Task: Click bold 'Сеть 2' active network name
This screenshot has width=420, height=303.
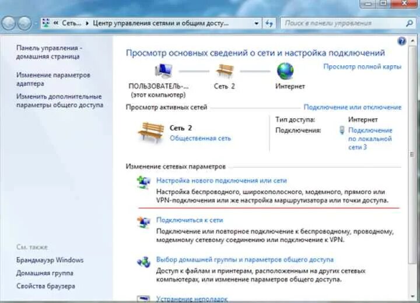Action: pos(181,128)
